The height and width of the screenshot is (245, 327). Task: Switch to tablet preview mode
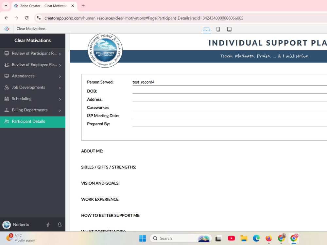(x=229, y=29)
